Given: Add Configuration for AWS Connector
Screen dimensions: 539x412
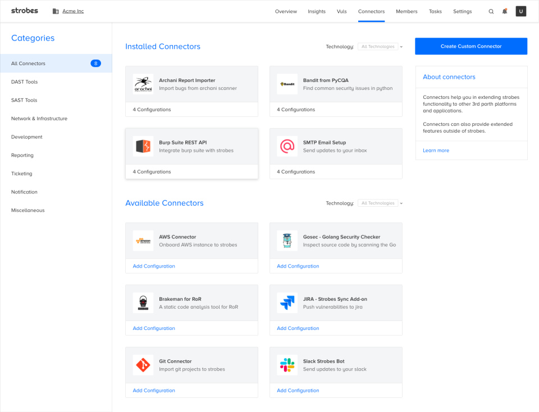Looking at the screenshot, I should coord(154,266).
